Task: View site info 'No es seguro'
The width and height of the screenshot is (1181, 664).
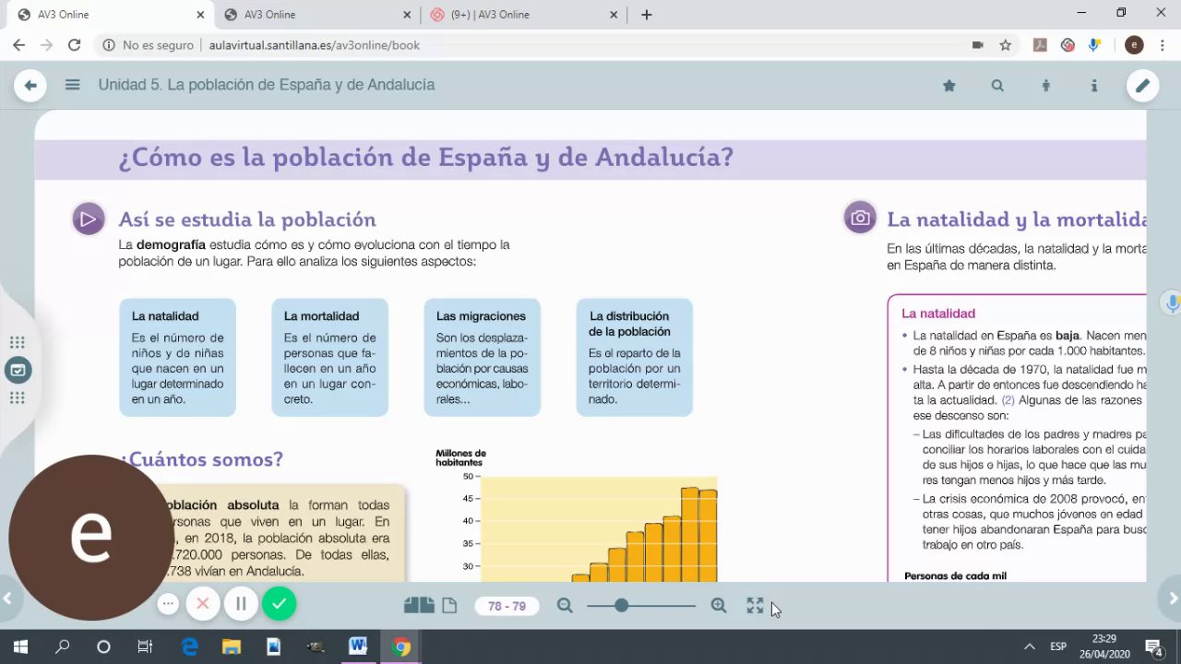Action: 148,45
